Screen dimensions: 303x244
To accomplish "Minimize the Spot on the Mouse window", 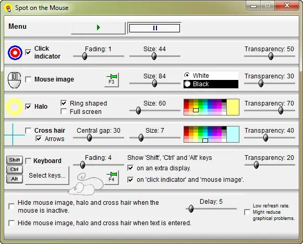I will pos(253,6).
